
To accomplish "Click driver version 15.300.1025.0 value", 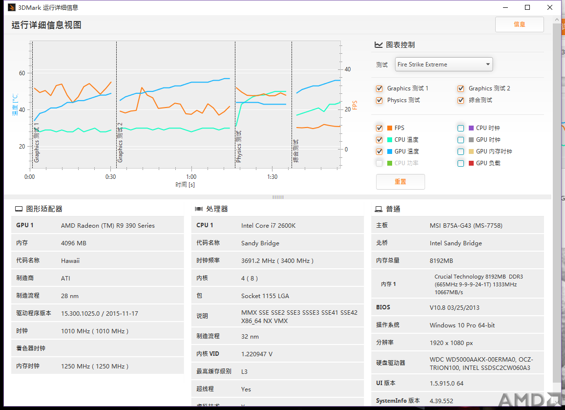I will (x=100, y=313).
